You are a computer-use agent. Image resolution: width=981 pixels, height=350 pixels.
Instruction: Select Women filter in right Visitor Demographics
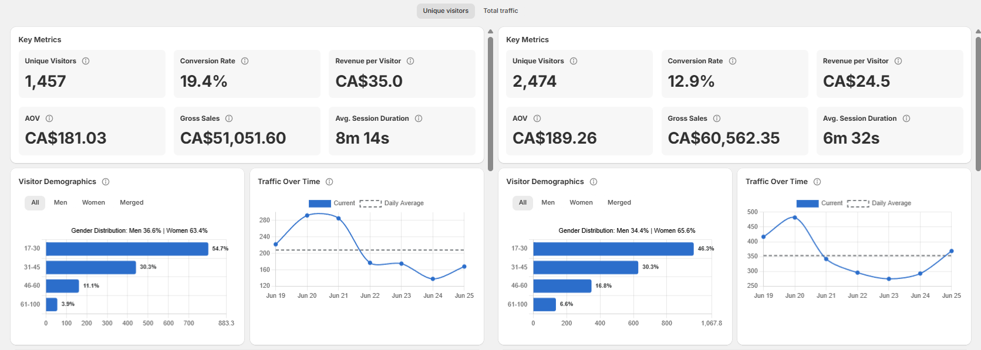pos(581,203)
